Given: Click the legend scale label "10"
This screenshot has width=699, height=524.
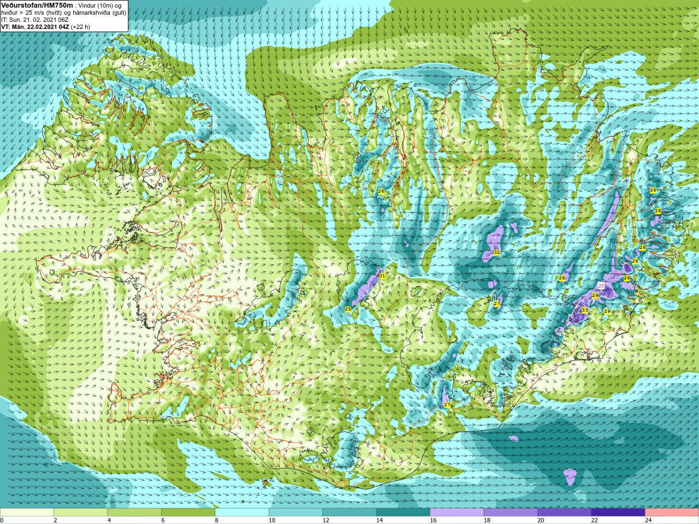Looking at the screenshot, I should [x=272, y=520].
